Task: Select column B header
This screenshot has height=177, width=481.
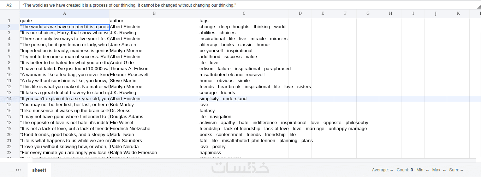Action: click(154, 13)
